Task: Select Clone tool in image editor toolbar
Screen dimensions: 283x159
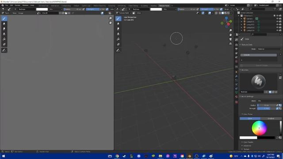Action: (x=4, y=34)
